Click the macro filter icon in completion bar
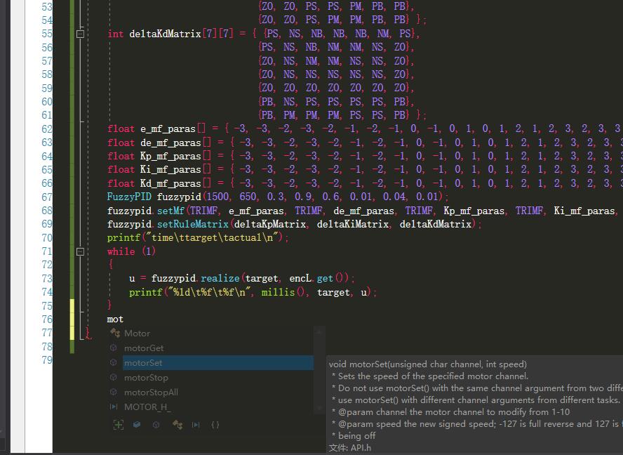The image size is (623, 455). click(196, 425)
